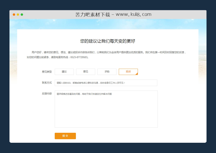Screen dimensions: 216x153
Task: Click the 联系方式 label next to the input
Action: (47, 83)
